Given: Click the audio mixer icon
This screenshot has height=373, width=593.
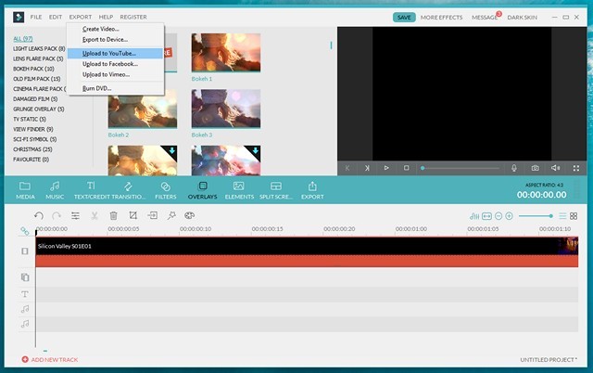Looking at the screenshot, I should pyautogui.click(x=474, y=216).
